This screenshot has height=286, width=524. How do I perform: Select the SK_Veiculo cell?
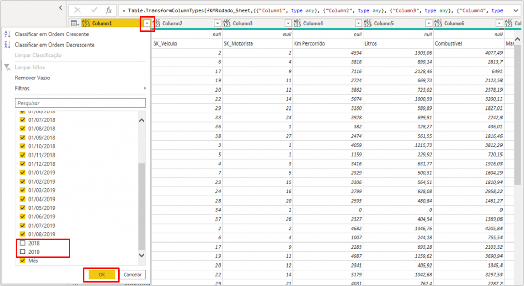coord(187,43)
